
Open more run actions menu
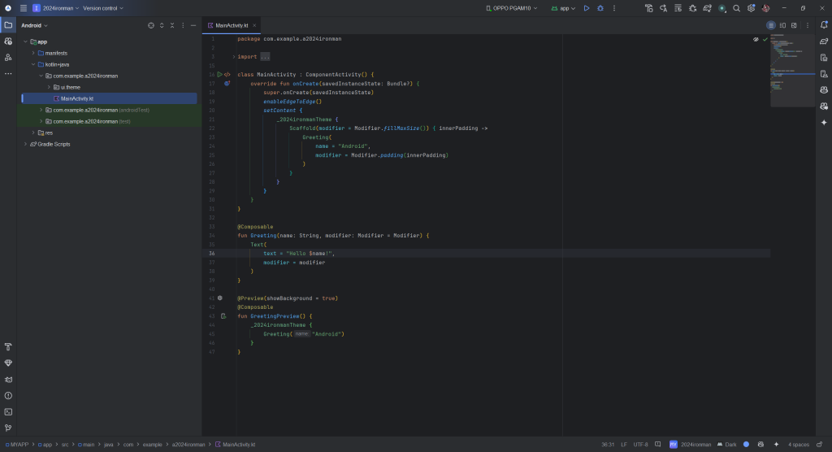[614, 8]
